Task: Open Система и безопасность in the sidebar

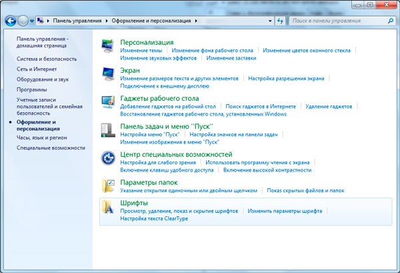Action: [47, 59]
